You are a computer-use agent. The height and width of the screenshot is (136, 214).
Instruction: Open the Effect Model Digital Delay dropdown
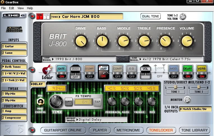(96, 119)
